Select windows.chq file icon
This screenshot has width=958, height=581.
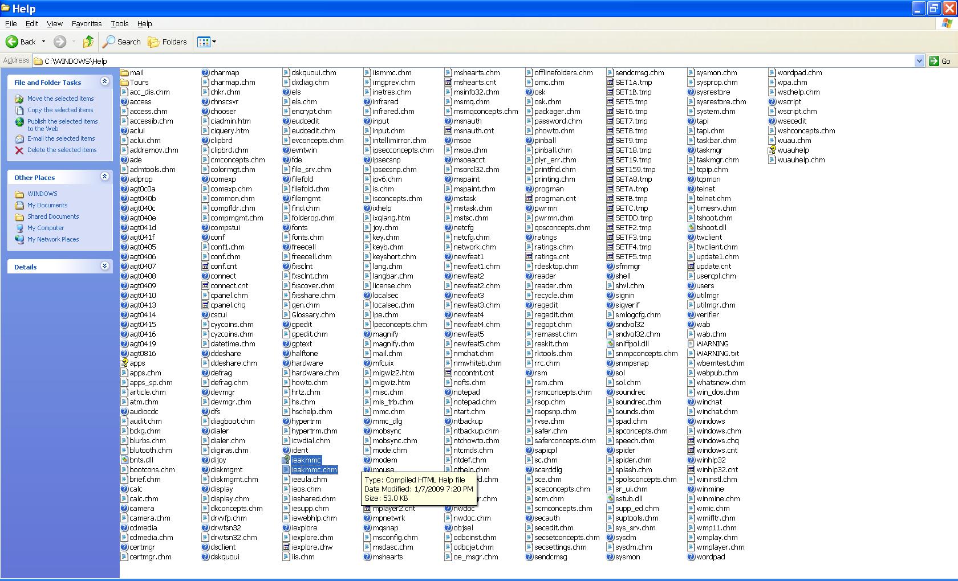tap(691, 440)
